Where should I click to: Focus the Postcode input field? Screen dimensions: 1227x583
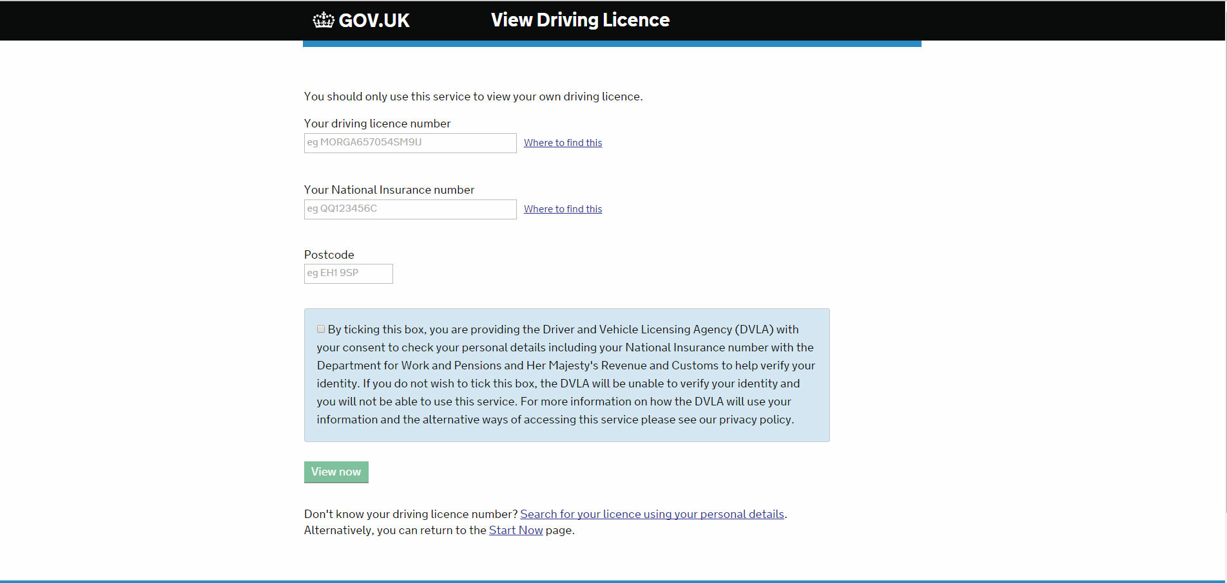point(349,273)
